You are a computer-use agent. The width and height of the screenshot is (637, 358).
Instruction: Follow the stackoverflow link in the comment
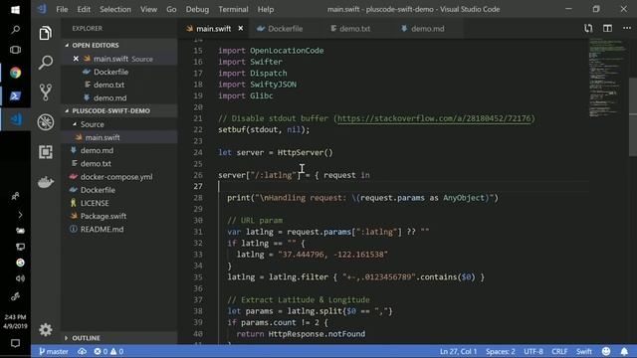pos(434,118)
